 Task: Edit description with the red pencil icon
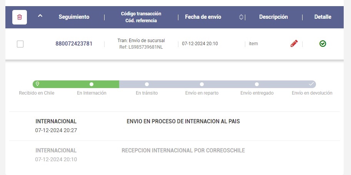click(x=294, y=44)
